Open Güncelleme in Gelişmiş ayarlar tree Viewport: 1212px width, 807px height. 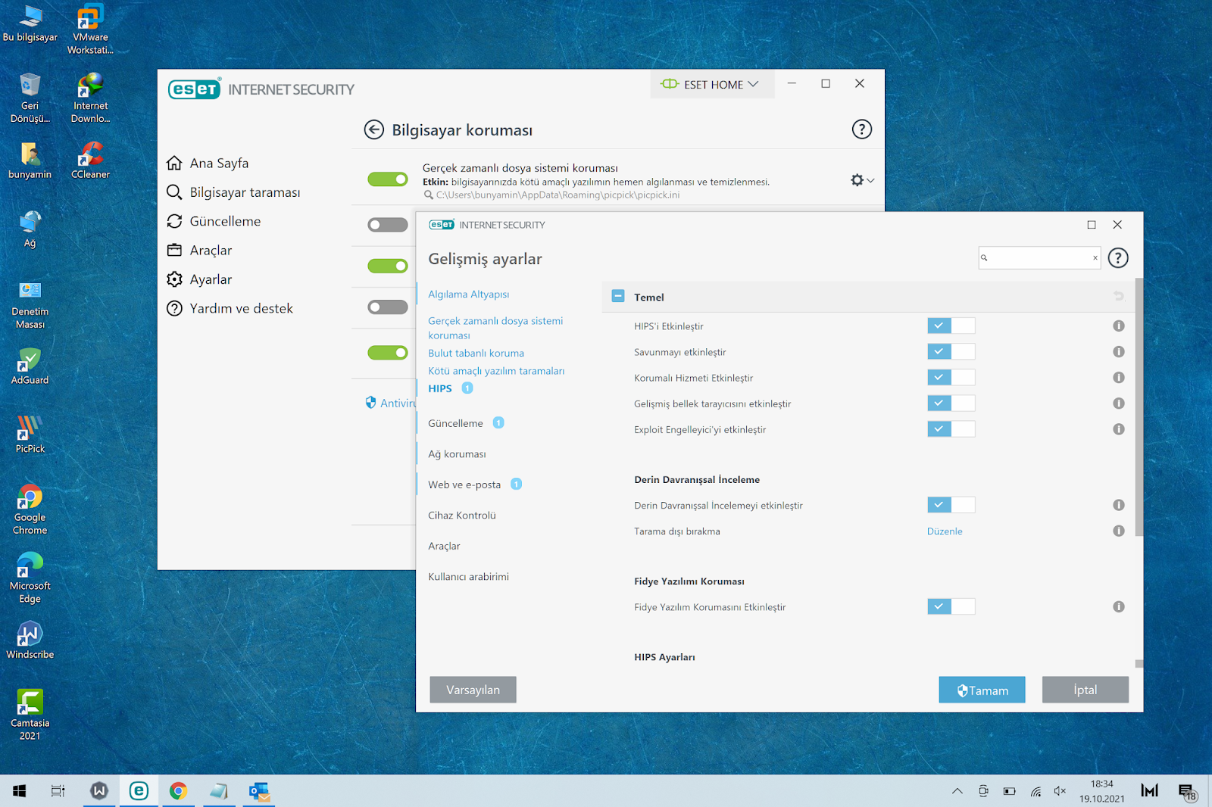[x=455, y=423]
